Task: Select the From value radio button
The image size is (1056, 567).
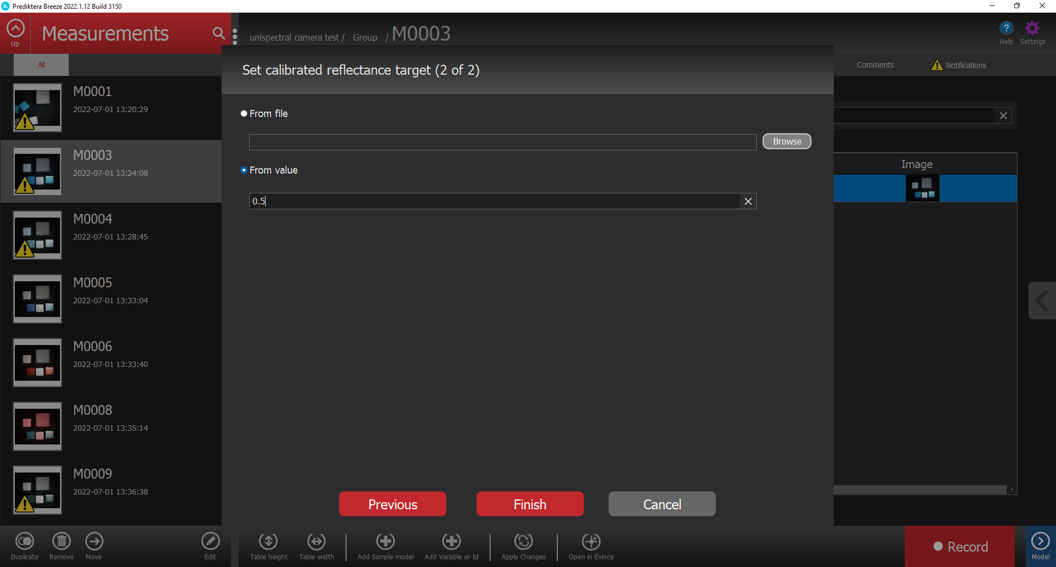Action: click(x=244, y=170)
